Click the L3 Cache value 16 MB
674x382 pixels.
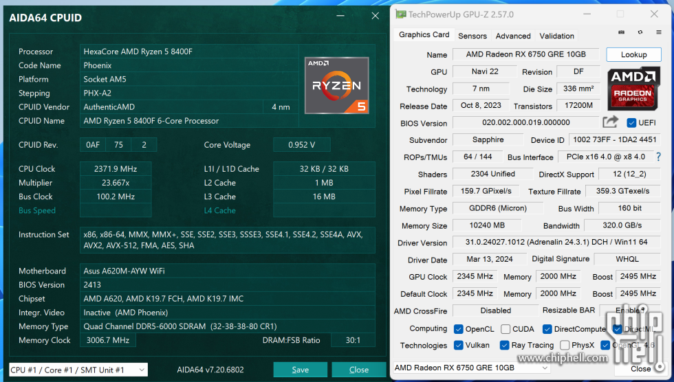(x=324, y=196)
